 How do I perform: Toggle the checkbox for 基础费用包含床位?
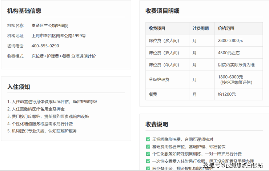148,147
